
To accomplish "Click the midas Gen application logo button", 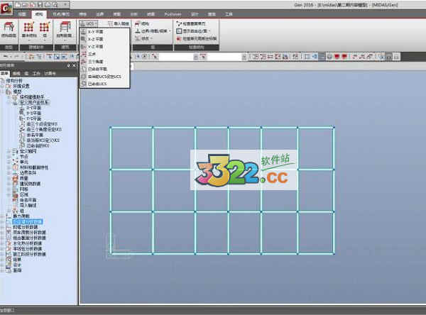I will coord(6,8).
